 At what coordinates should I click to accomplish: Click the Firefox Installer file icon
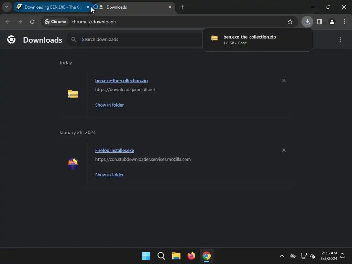tap(73, 164)
